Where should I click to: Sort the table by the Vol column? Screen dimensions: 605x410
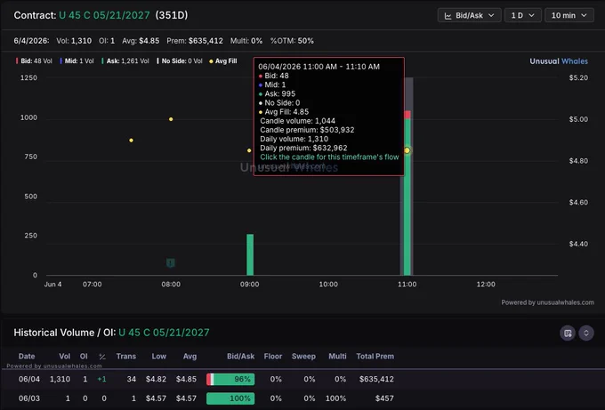coord(64,357)
